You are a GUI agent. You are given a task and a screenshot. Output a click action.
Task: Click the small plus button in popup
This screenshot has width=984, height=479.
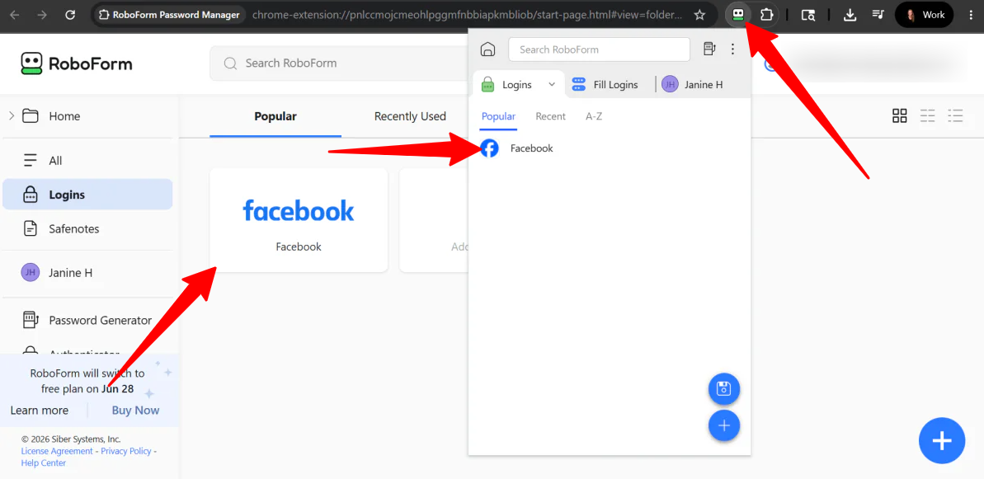723,425
